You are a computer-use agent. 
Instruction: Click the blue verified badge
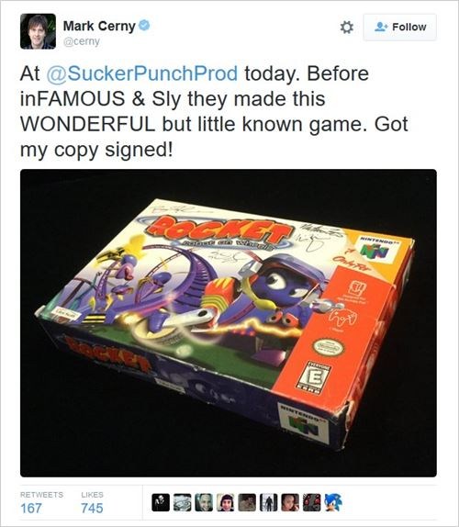coord(144,25)
